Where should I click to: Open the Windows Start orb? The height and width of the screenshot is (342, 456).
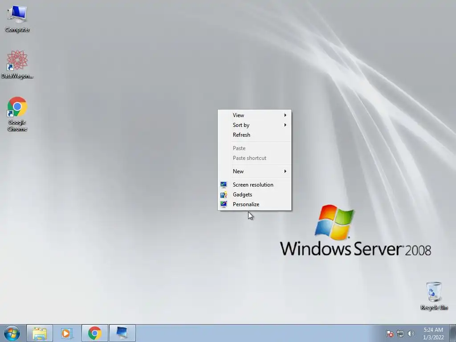(12, 333)
